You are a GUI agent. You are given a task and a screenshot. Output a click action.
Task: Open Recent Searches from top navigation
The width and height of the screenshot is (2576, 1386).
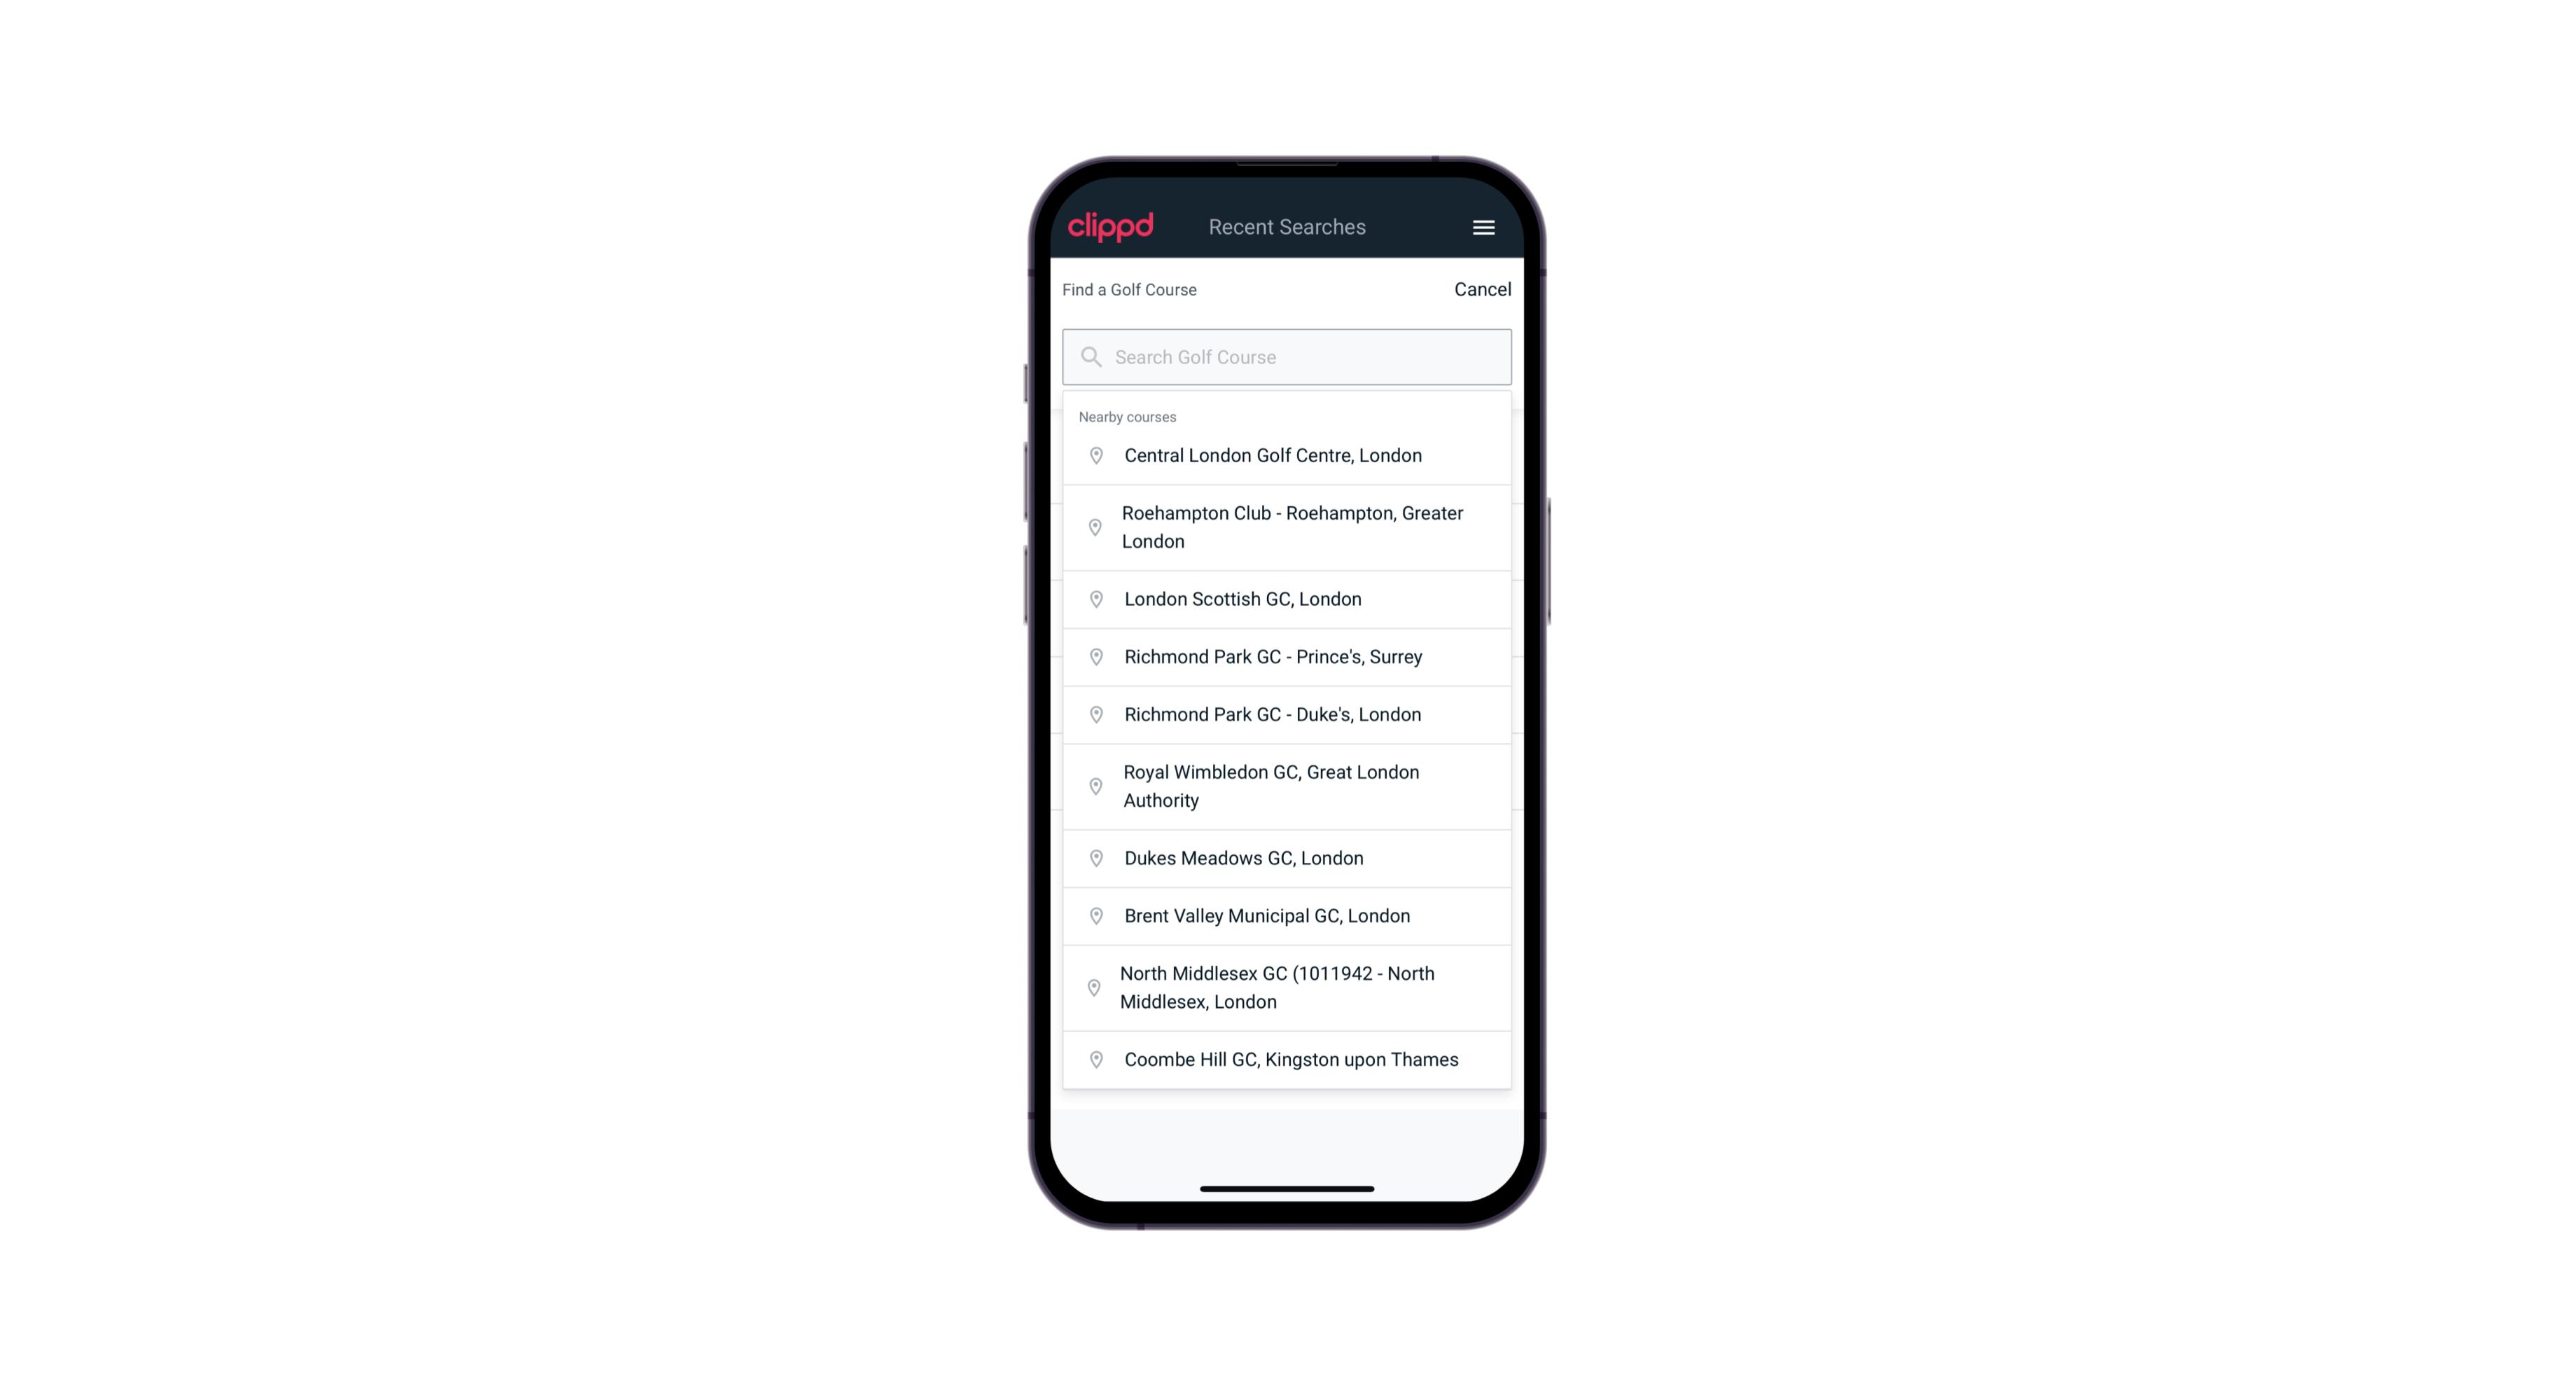click(1288, 227)
